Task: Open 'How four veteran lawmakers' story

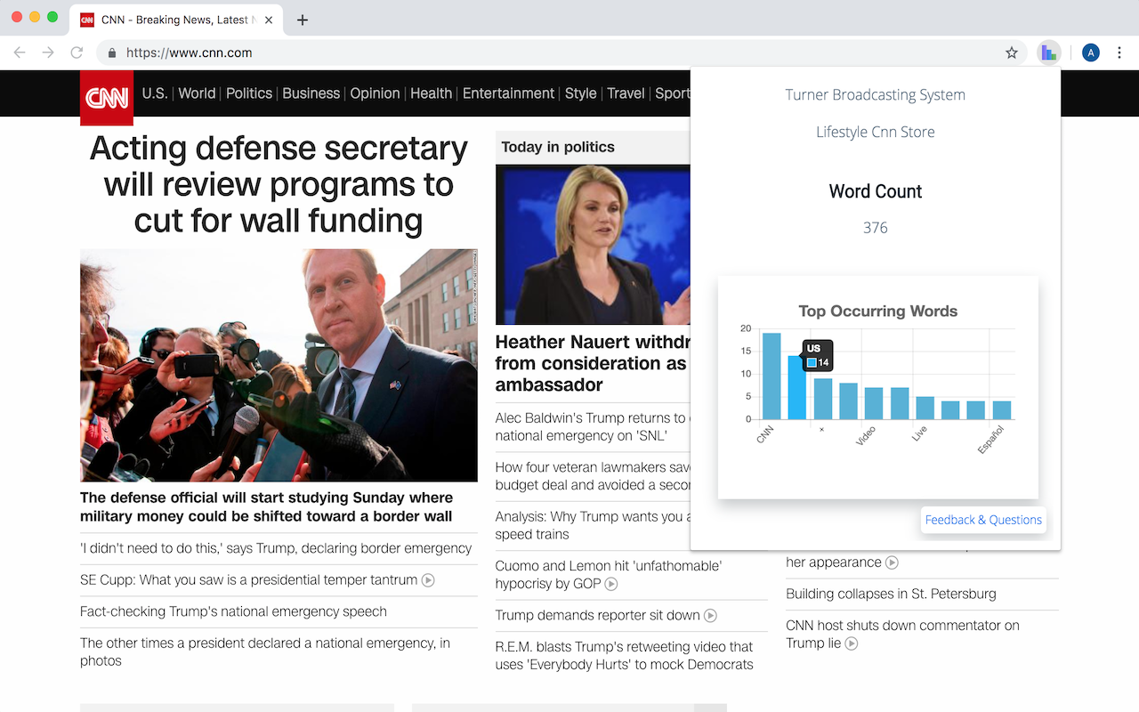Action: [x=593, y=476]
